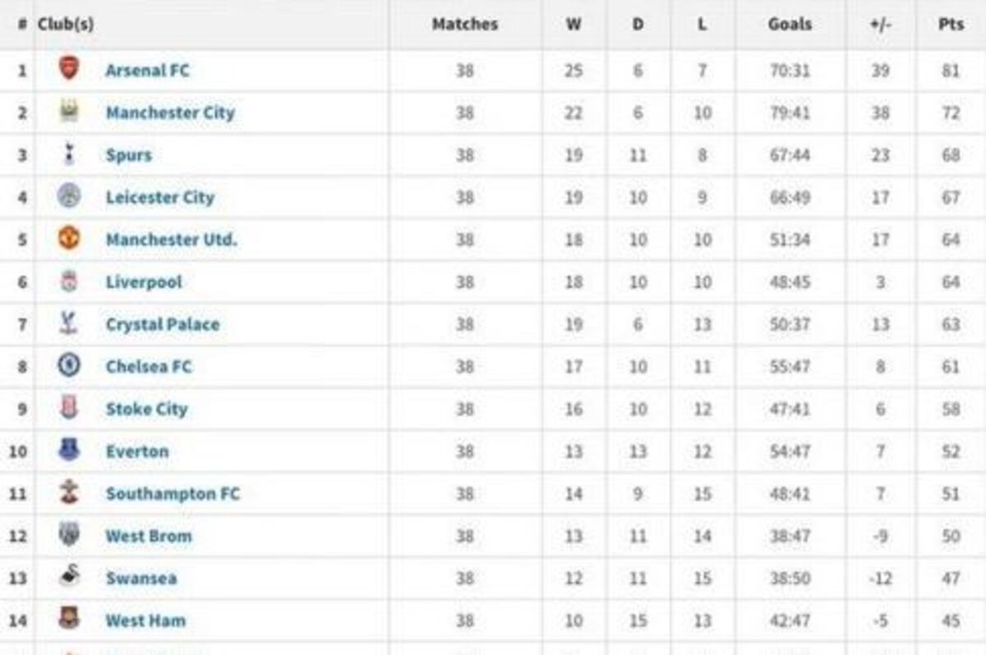Click the West Brom team name

(148, 535)
